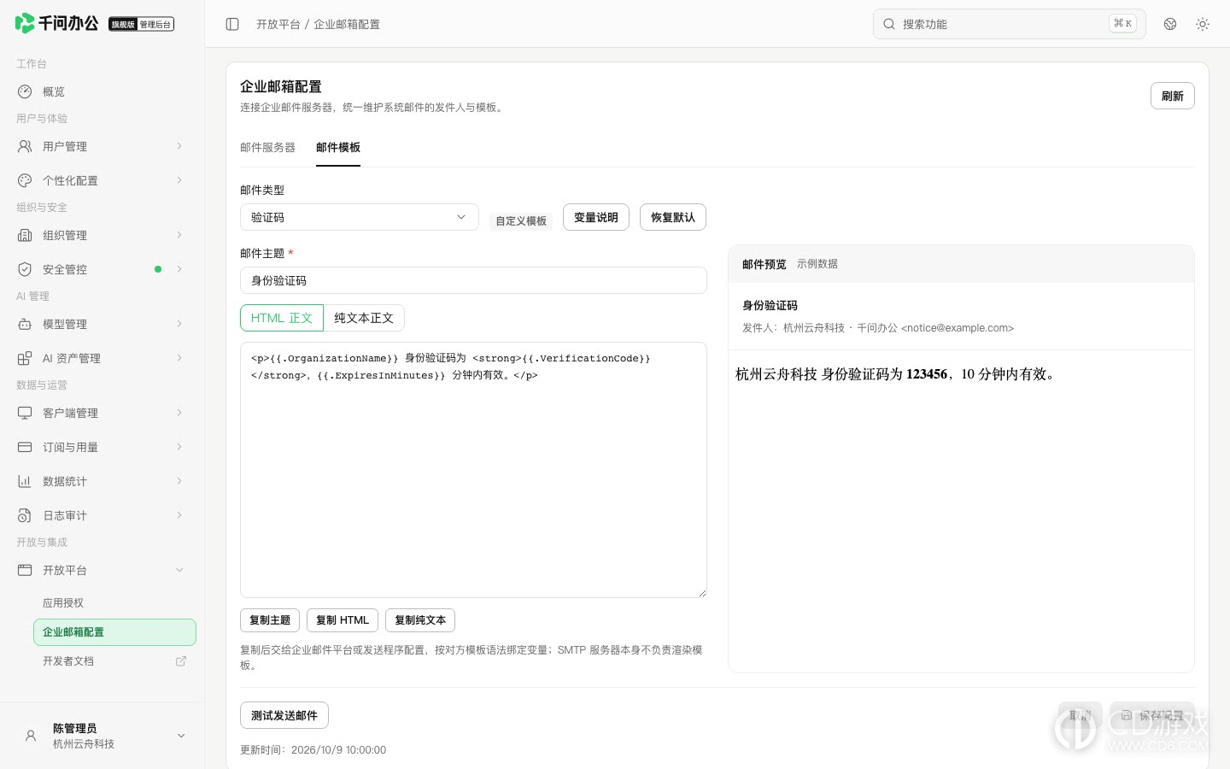Viewport: 1230px width, 769px height.
Task: Click the 千问办公 logo
Action: coord(56,23)
